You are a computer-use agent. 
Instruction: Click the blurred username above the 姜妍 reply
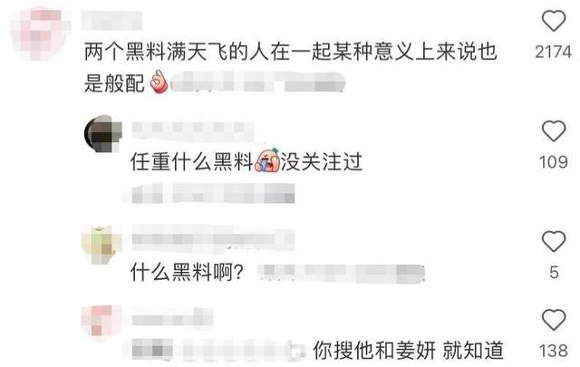[172, 318]
